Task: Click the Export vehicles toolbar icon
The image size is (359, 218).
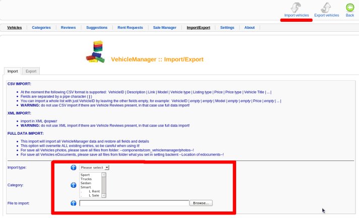Action: point(326,8)
